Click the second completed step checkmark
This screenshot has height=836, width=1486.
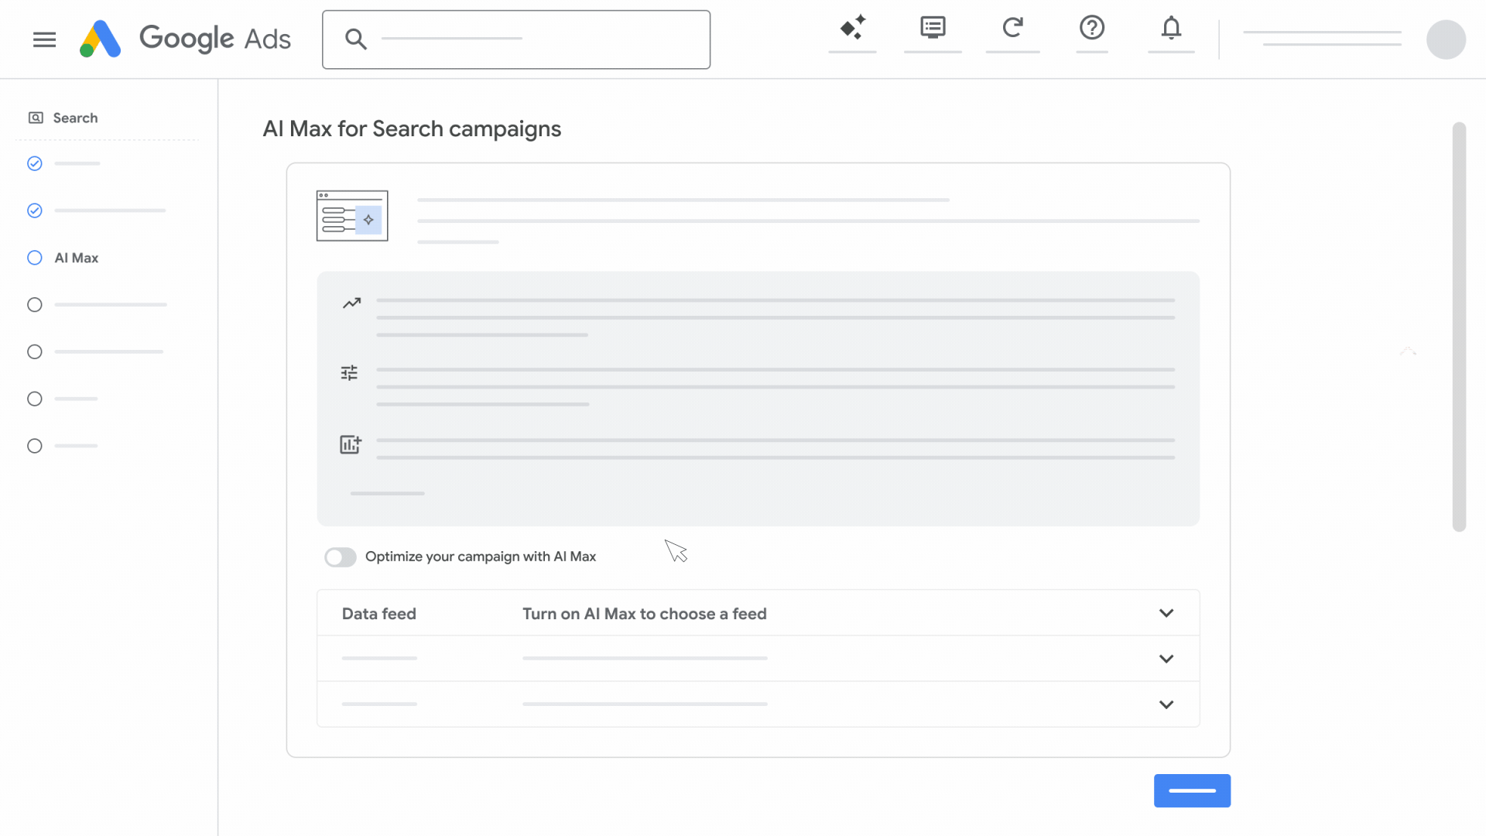35,211
